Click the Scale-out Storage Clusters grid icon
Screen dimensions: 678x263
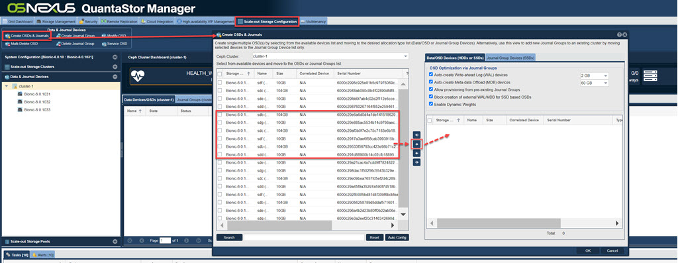[x=7, y=67]
